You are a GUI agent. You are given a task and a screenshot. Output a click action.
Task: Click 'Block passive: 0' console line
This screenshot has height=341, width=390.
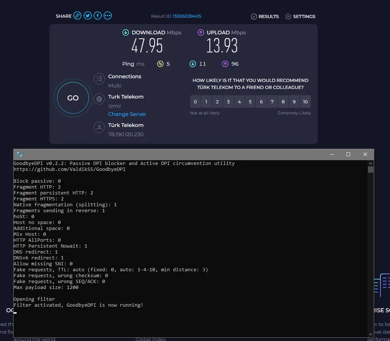coord(37,181)
